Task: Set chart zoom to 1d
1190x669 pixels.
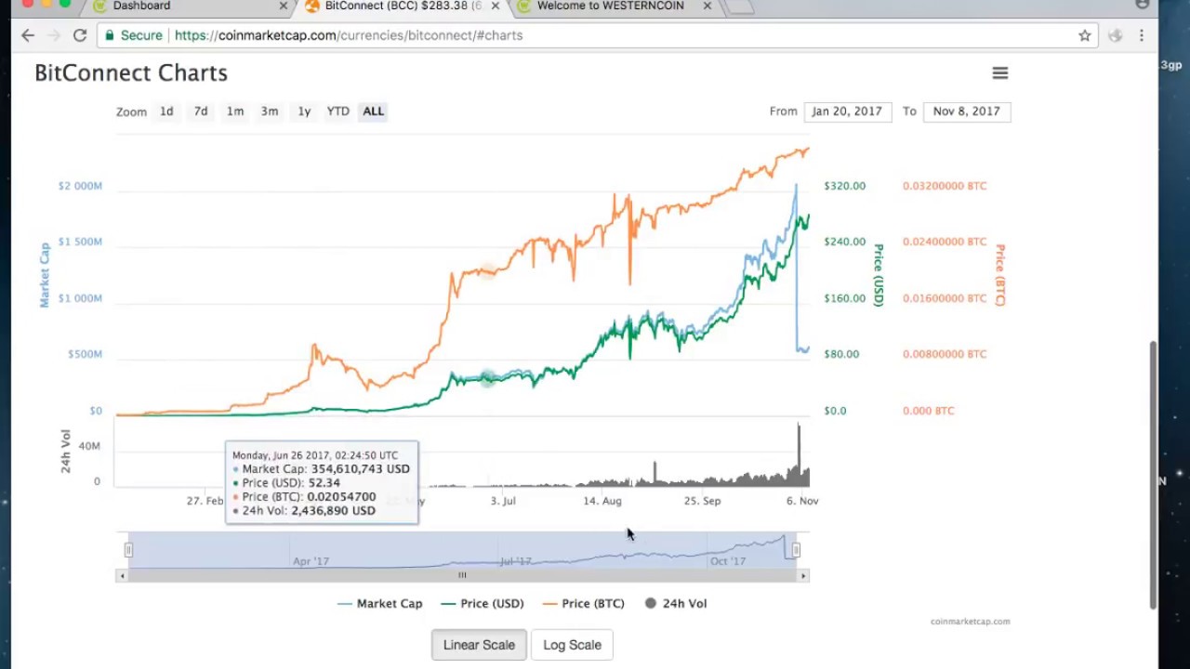Action: 166,111
